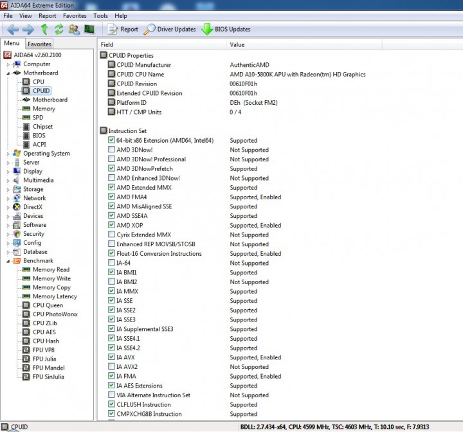Toggle the IA AES Extensions checkbox
Screen dimensions: 463x432
[x=111, y=385]
